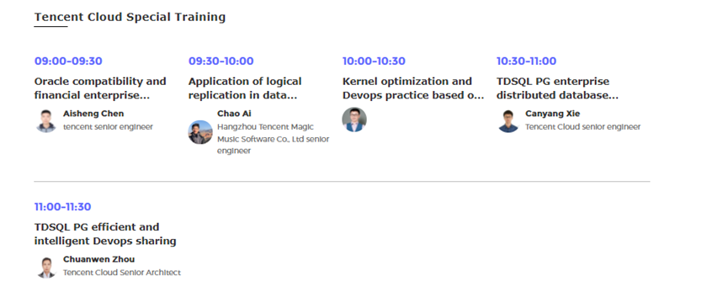Open 'Oracle compatibility and financial enterprise' session
The width and height of the screenshot is (728, 303).
coord(100,88)
